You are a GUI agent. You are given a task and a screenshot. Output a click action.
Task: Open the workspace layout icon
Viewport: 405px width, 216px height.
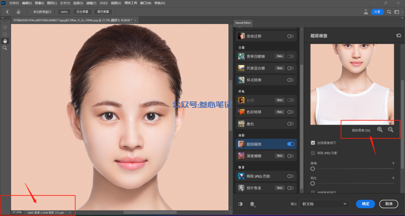(x=397, y=12)
